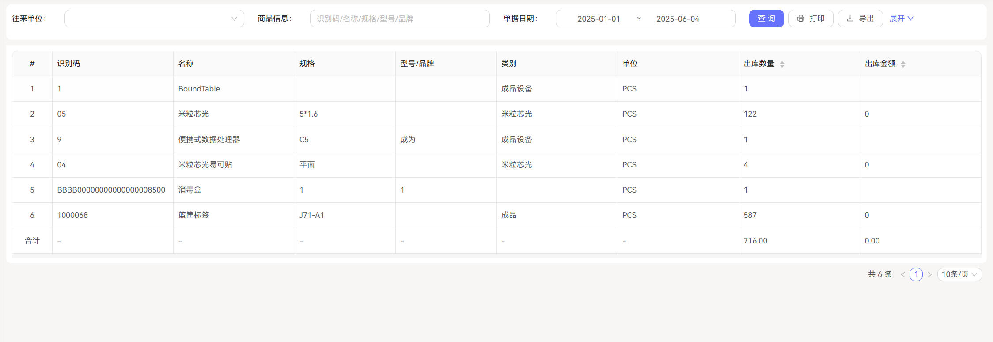
Task: Click the 篮筐标签 product name cell
Action: (193, 215)
